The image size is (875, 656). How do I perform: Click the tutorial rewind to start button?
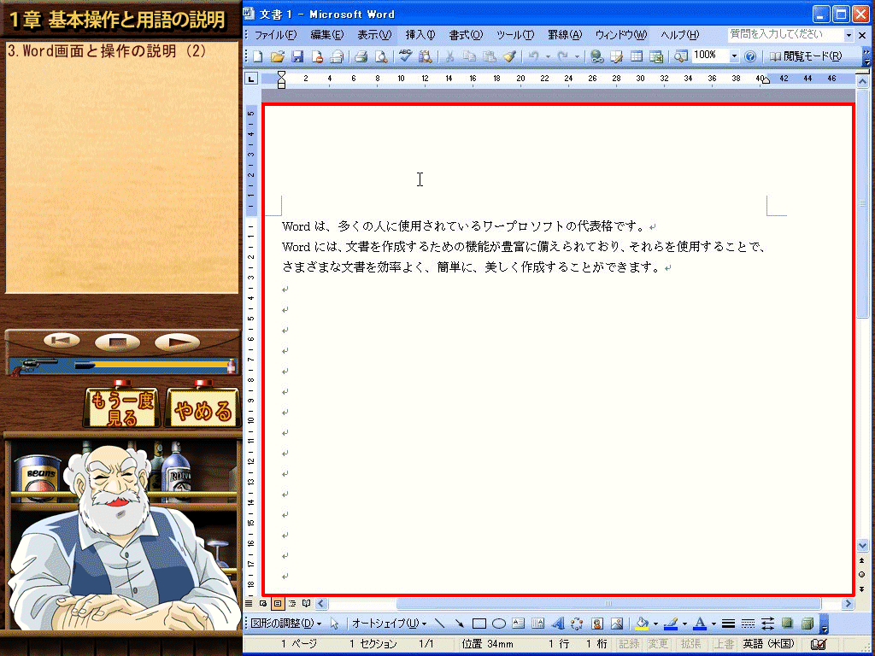(x=62, y=340)
